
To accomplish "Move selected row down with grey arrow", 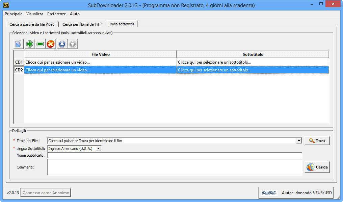I will pos(73,44).
